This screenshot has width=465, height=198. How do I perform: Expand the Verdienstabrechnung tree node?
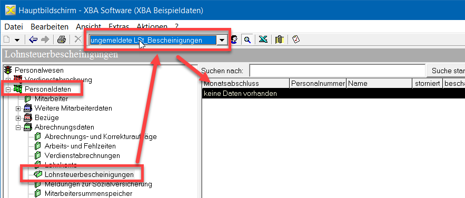[x=8, y=80]
